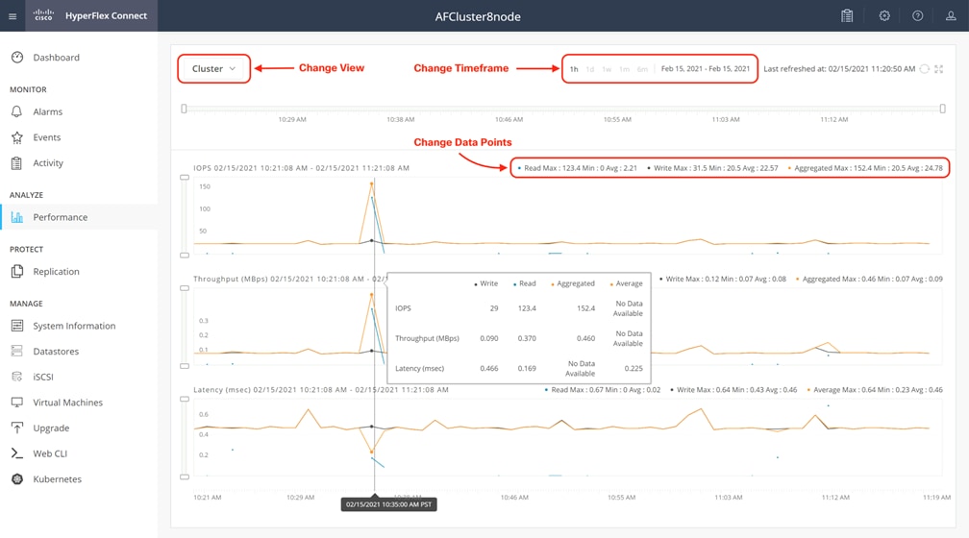Click the Performance chart icon
969x538 pixels.
point(16,217)
